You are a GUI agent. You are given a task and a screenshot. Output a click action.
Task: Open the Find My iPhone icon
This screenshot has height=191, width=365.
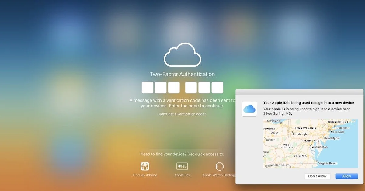145,166
